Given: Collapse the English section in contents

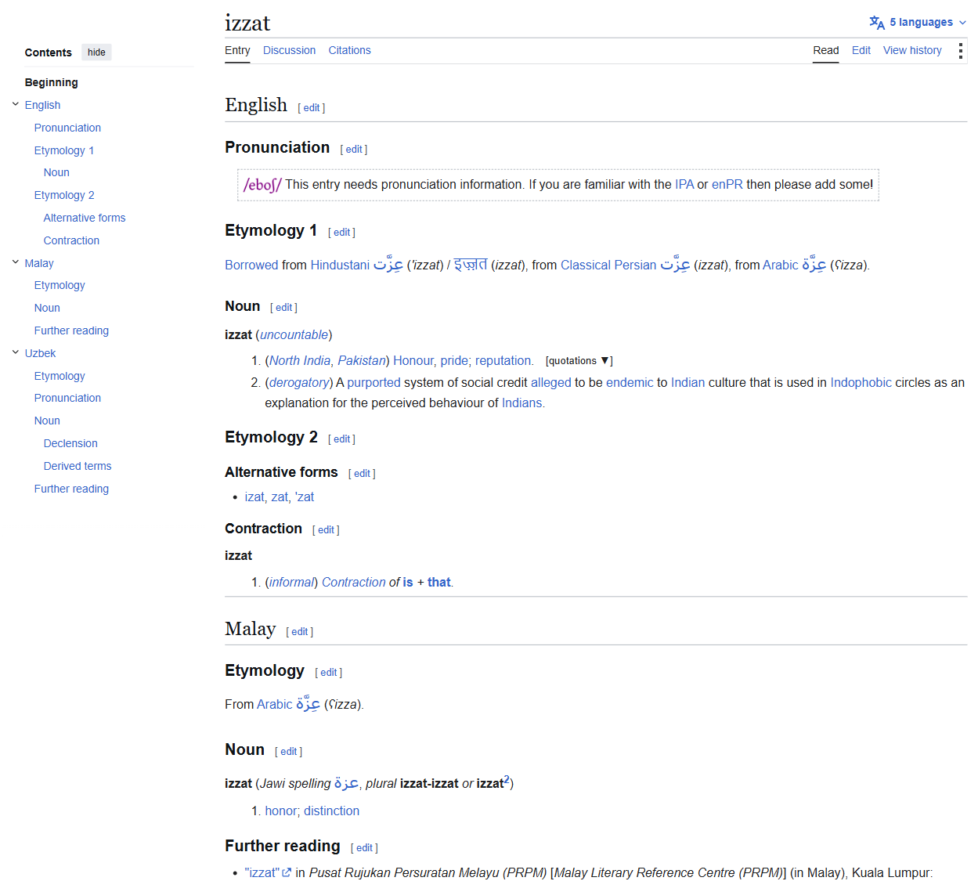Looking at the screenshot, I should (15, 104).
